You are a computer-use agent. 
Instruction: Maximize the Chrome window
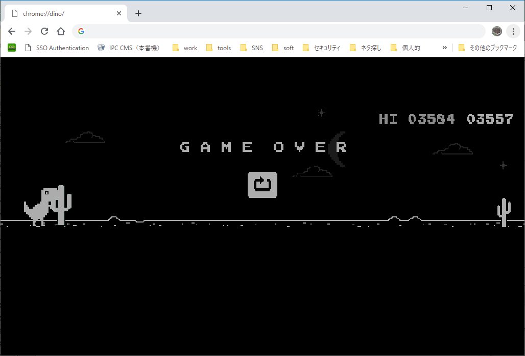[x=489, y=8]
